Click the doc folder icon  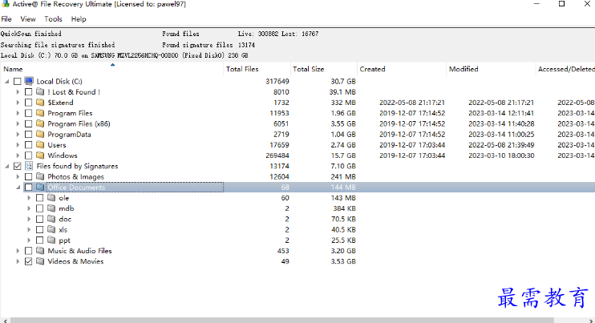[51, 219]
